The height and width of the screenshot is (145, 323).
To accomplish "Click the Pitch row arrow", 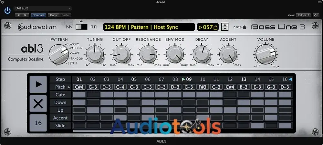I will click(x=69, y=87).
